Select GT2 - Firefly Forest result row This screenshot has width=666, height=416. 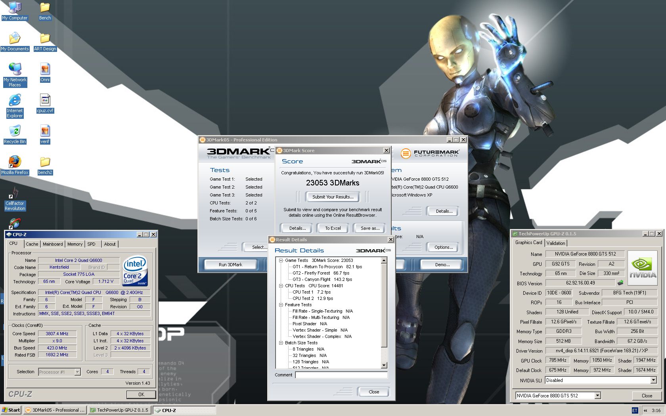[x=321, y=273]
